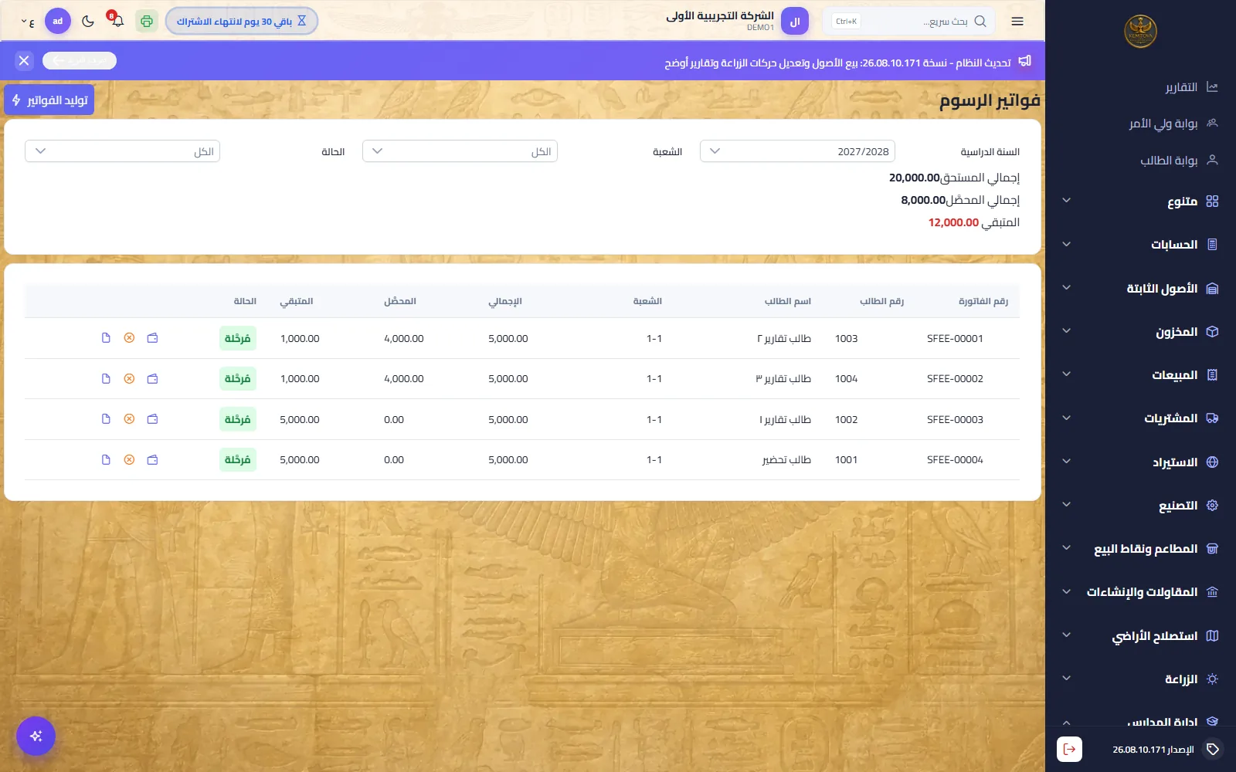
Task: Click the wallet payment icon for SFEE-00003
Action: pos(152,419)
